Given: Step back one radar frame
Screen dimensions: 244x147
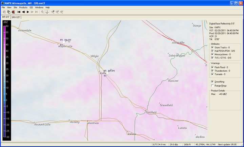Looking at the screenshot, I should point(23,12).
